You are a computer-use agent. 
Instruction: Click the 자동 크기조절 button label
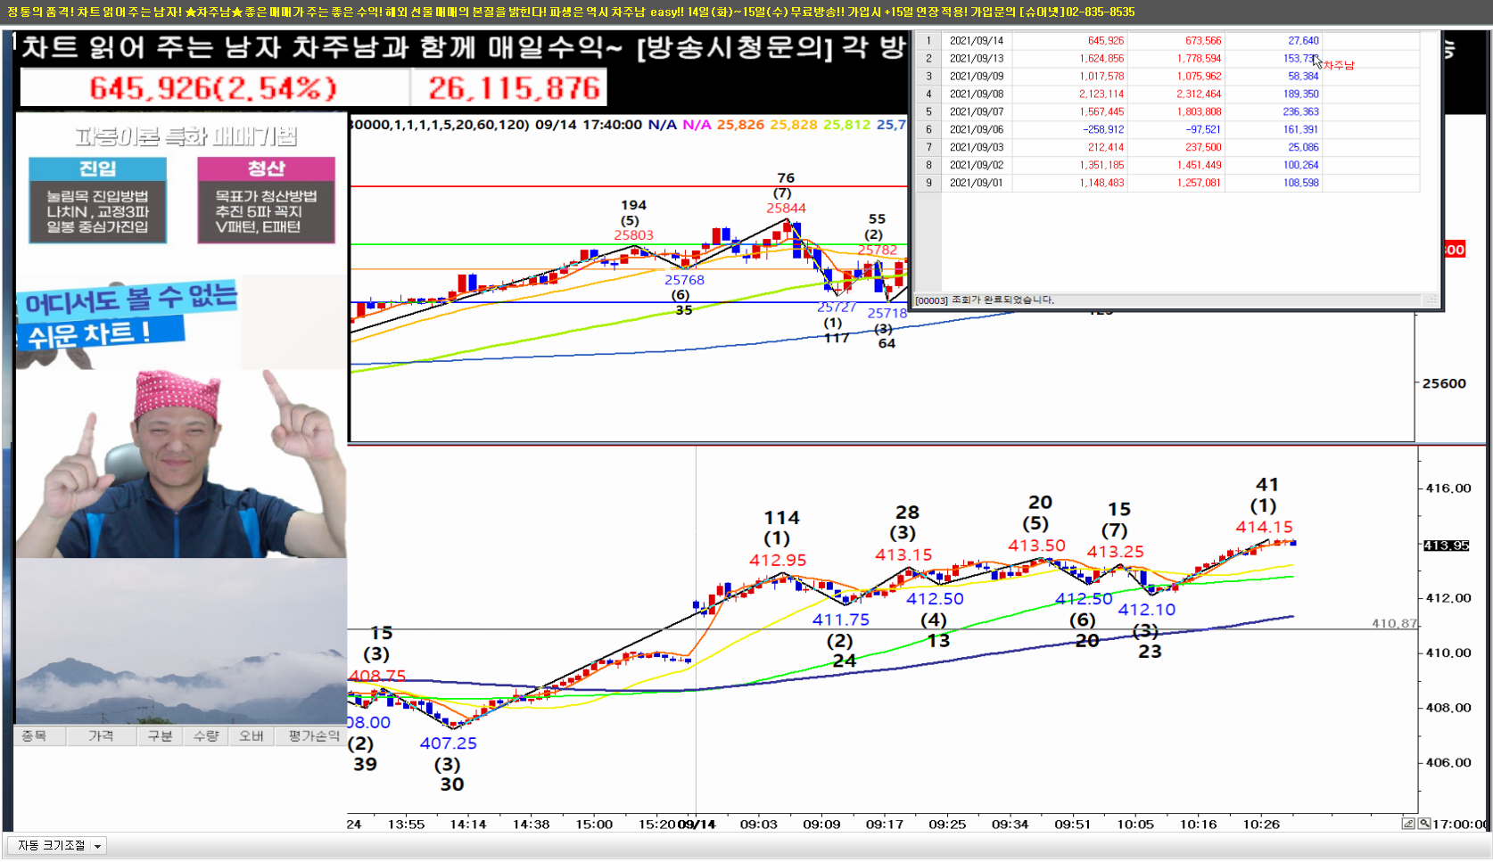tap(51, 845)
